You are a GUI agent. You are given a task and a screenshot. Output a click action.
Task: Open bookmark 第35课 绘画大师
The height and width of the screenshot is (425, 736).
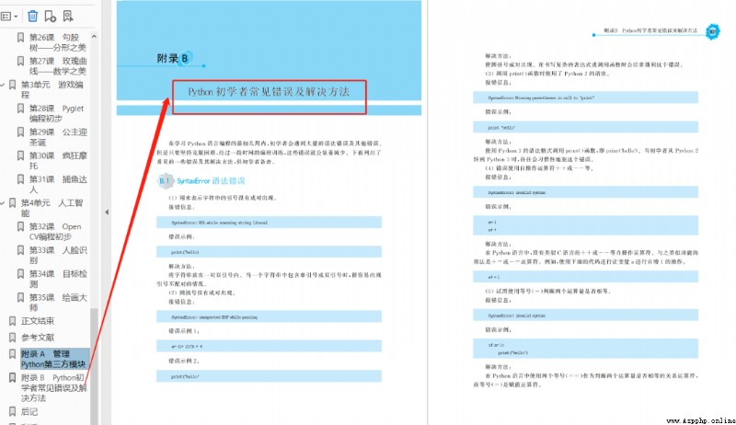point(58,303)
